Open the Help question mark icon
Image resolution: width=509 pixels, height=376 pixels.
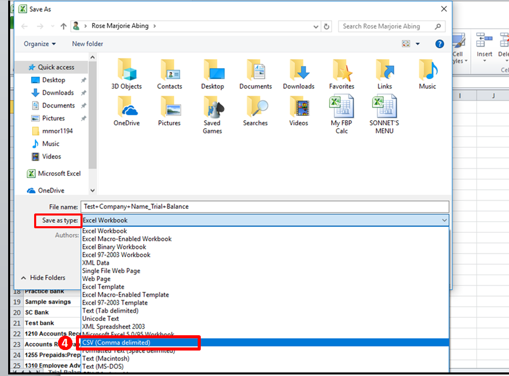[x=440, y=44]
